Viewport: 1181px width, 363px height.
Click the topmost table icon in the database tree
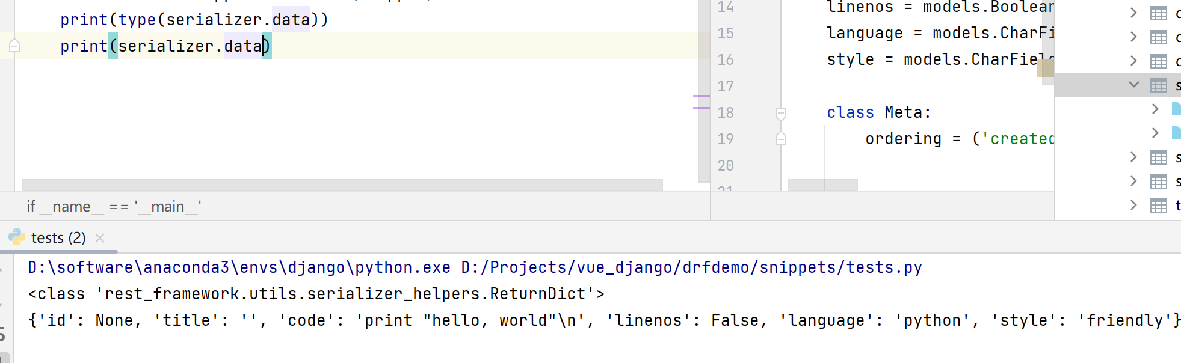(1158, 13)
